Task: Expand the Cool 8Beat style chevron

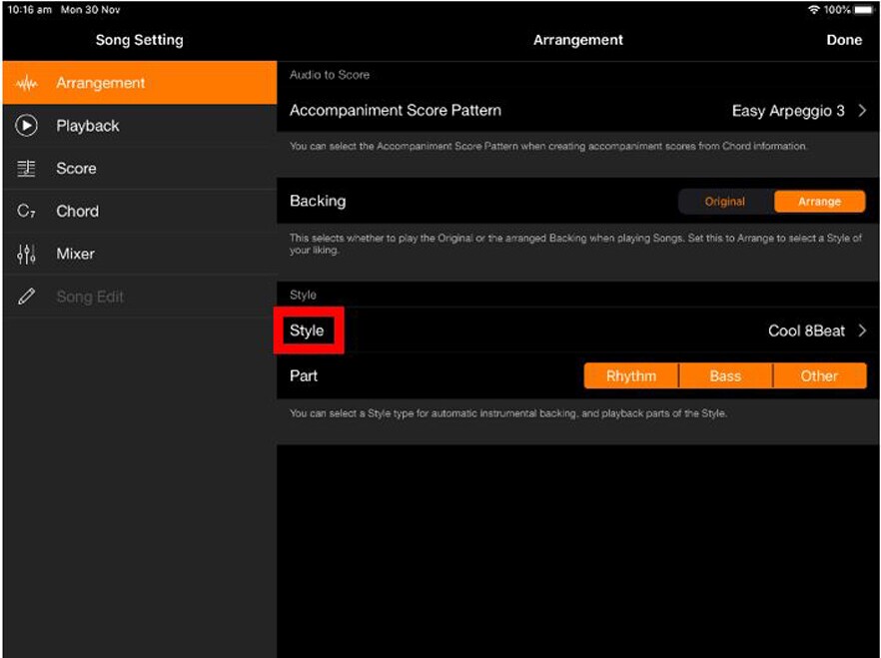Action: (863, 330)
